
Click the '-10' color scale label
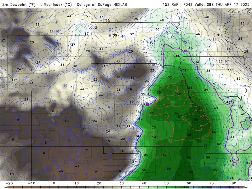tap(31, 183)
